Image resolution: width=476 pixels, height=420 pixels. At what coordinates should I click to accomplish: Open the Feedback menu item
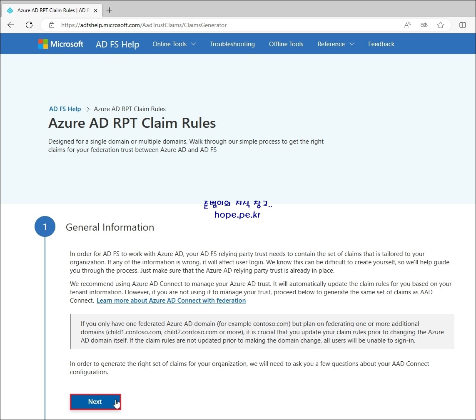point(381,44)
